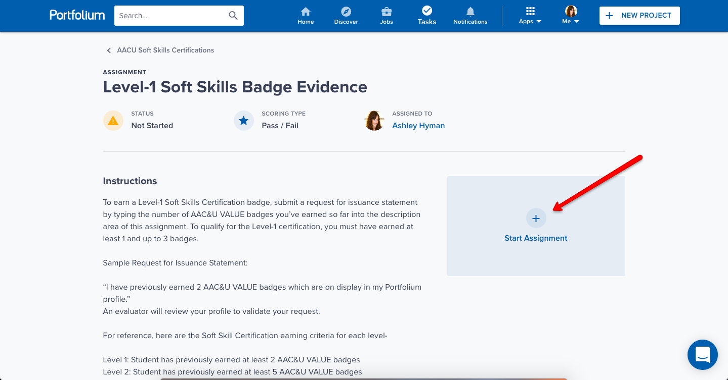Open Ashley Hyman's profile link
Image resolution: width=728 pixels, height=380 pixels.
[x=418, y=126]
